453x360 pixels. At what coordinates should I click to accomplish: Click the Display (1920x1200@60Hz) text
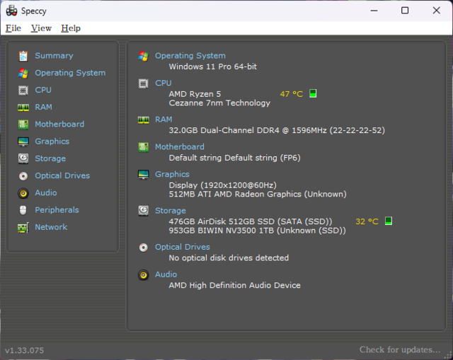(x=223, y=185)
